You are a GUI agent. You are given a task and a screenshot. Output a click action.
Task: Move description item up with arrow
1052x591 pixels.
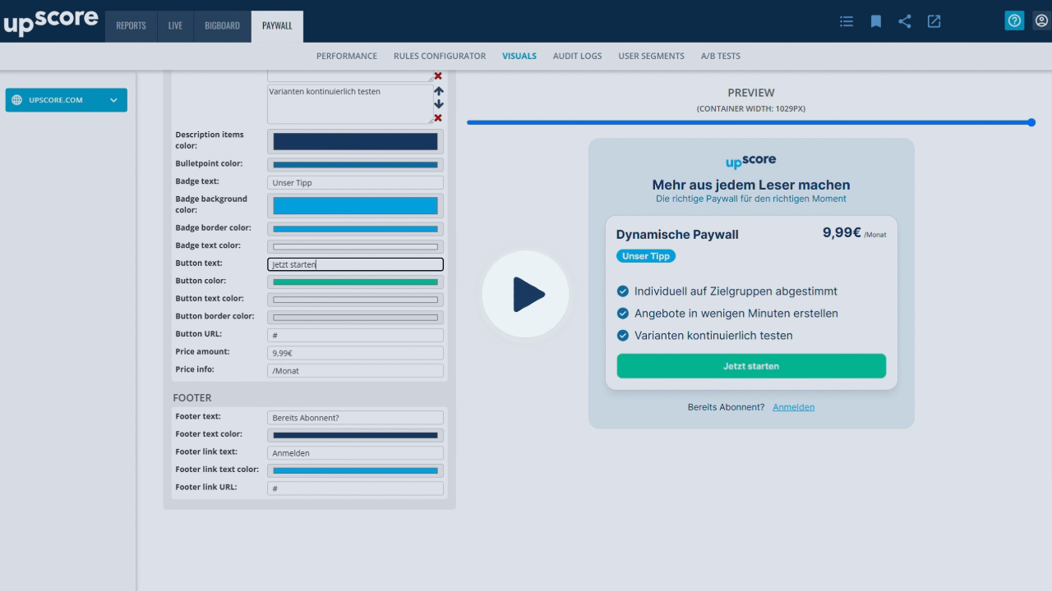439,91
